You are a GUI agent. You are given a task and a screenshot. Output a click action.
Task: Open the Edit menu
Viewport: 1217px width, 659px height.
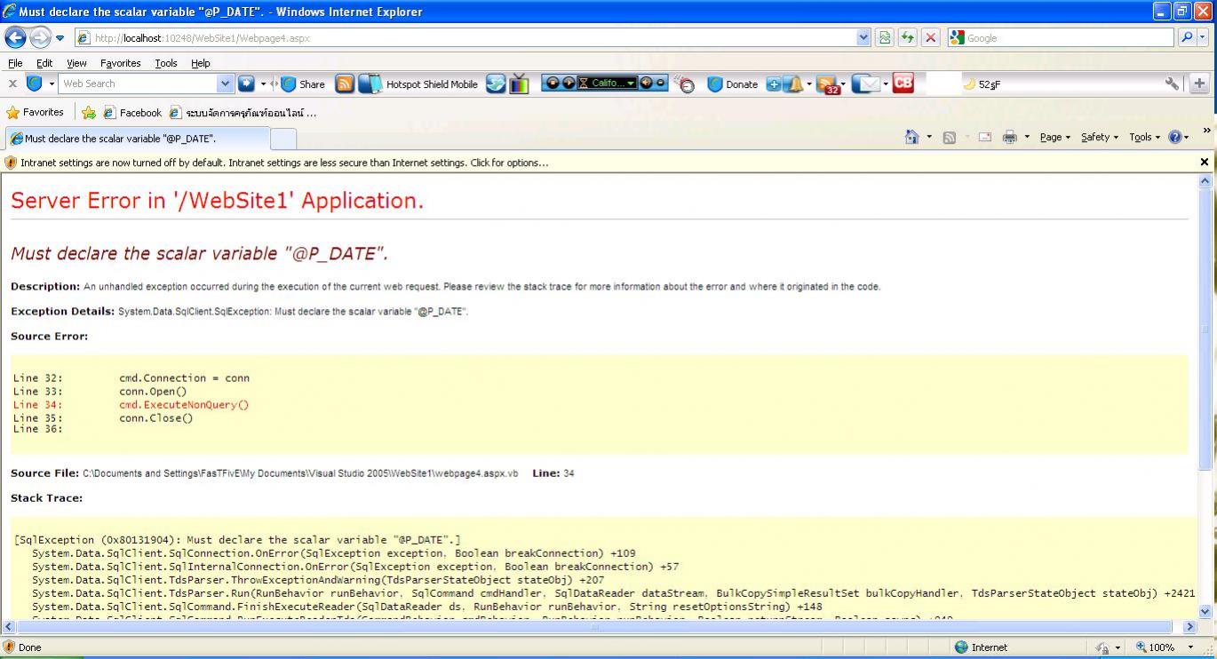pyautogui.click(x=44, y=63)
